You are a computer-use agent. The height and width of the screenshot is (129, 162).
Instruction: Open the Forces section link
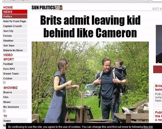pos(15,36)
